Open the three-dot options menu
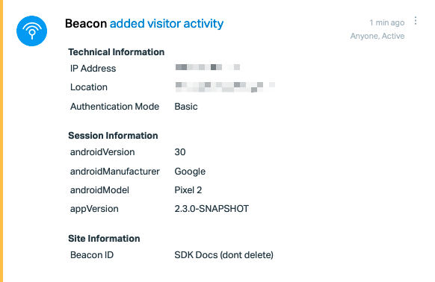This screenshot has width=435, height=282. point(416,21)
